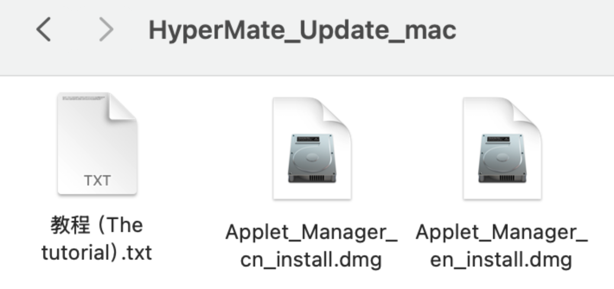Screen dimensions: 614x289
Task: Go forward with the right chevron
Action: click(x=106, y=30)
